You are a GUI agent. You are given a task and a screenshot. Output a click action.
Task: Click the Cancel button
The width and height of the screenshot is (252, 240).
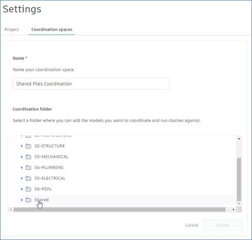point(192,225)
